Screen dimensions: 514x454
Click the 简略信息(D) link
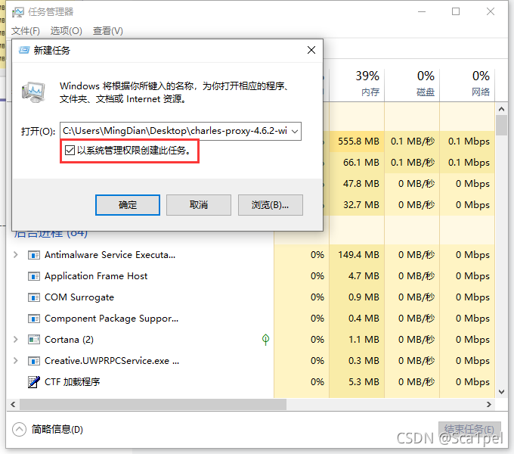(x=57, y=429)
